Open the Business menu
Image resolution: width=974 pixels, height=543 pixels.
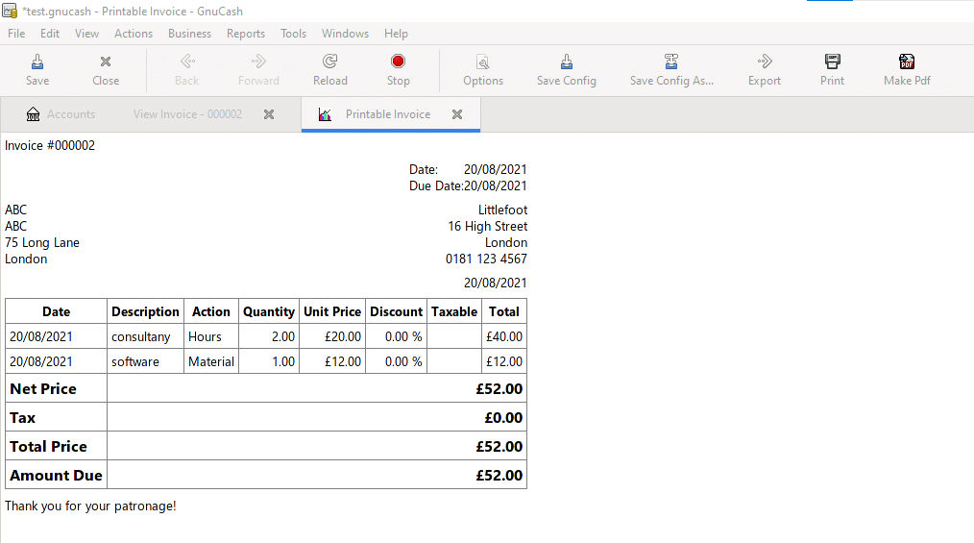point(189,34)
